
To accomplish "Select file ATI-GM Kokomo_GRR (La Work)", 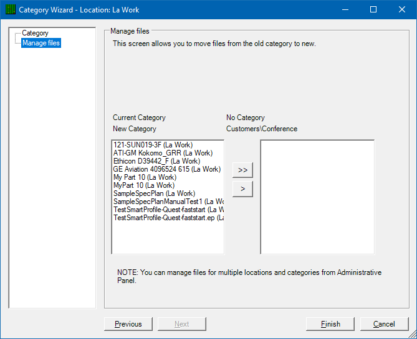I will [x=163, y=153].
